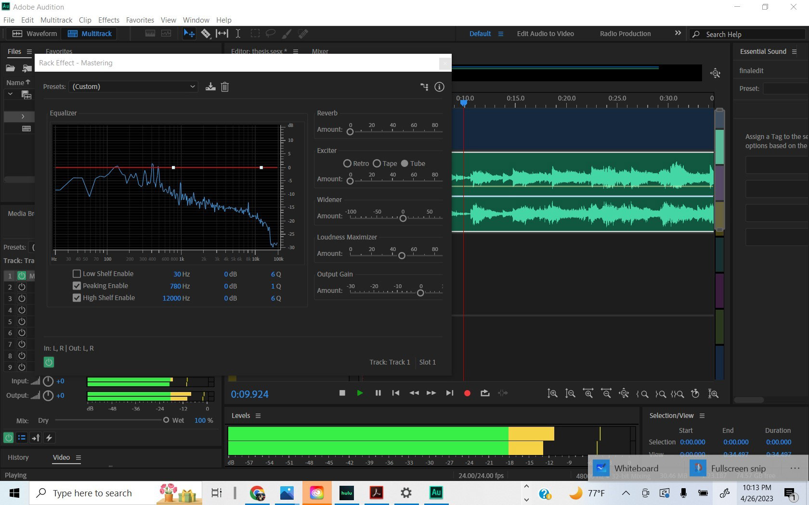This screenshot has width=809, height=505.
Task: Zoom in amplitude icon
Action: click(552, 393)
